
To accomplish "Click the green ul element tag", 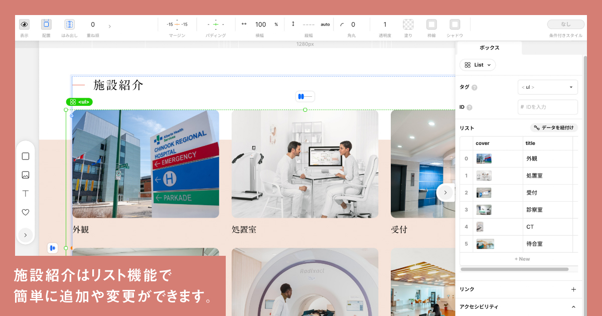I will pyautogui.click(x=79, y=102).
